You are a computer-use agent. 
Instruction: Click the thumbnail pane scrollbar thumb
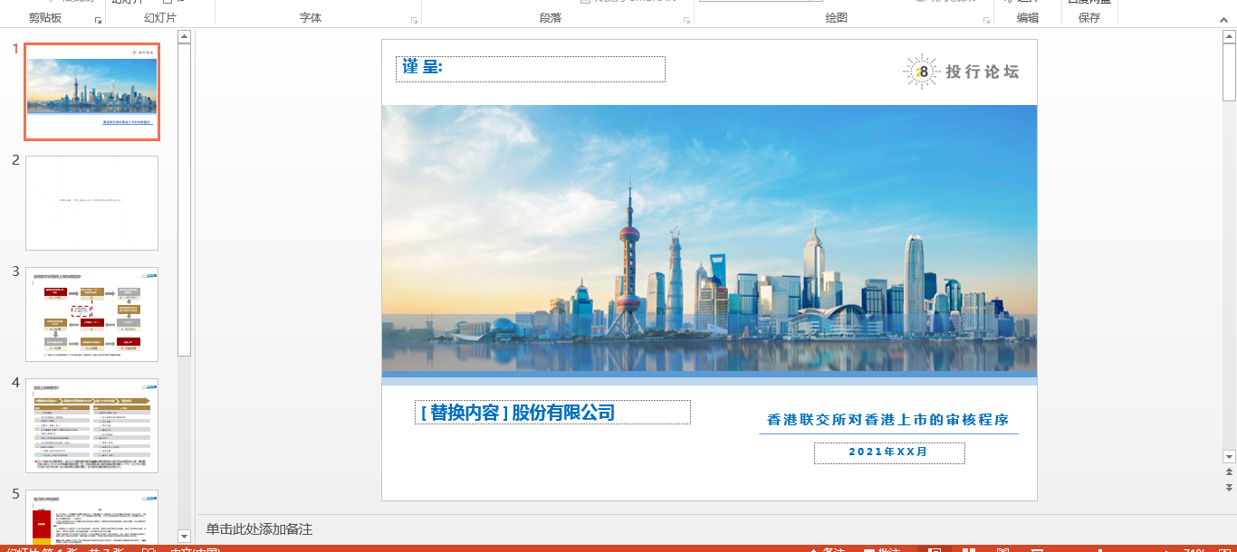pos(184,199)
